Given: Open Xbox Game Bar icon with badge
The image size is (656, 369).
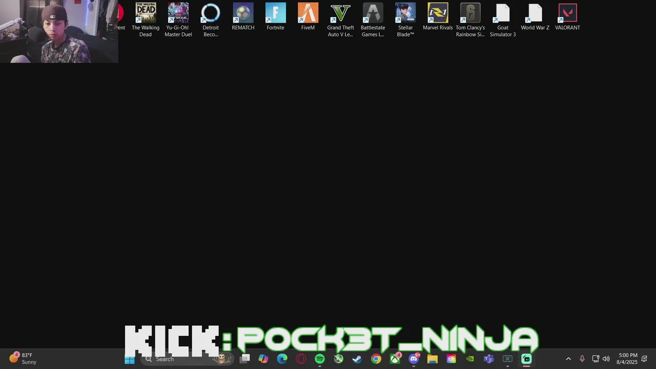Looking at the screenshot, I should coord(395,359).
